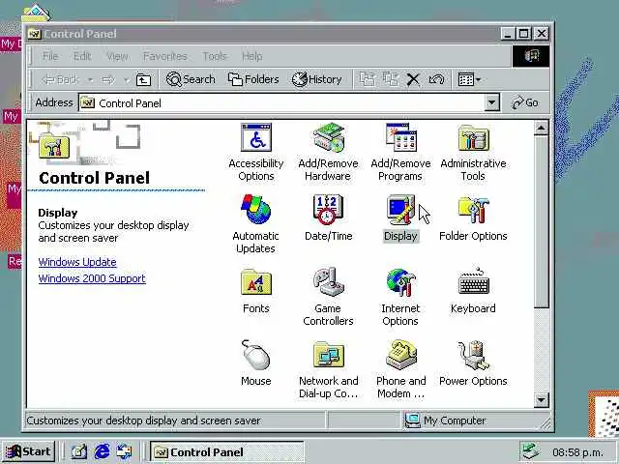Open the Views dropdown button

[x=469, y=79]
